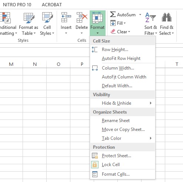Viewport: 183px width, 182px height.
Task: Click the Sort & Filter icon
Action: [x=150, y=17]
